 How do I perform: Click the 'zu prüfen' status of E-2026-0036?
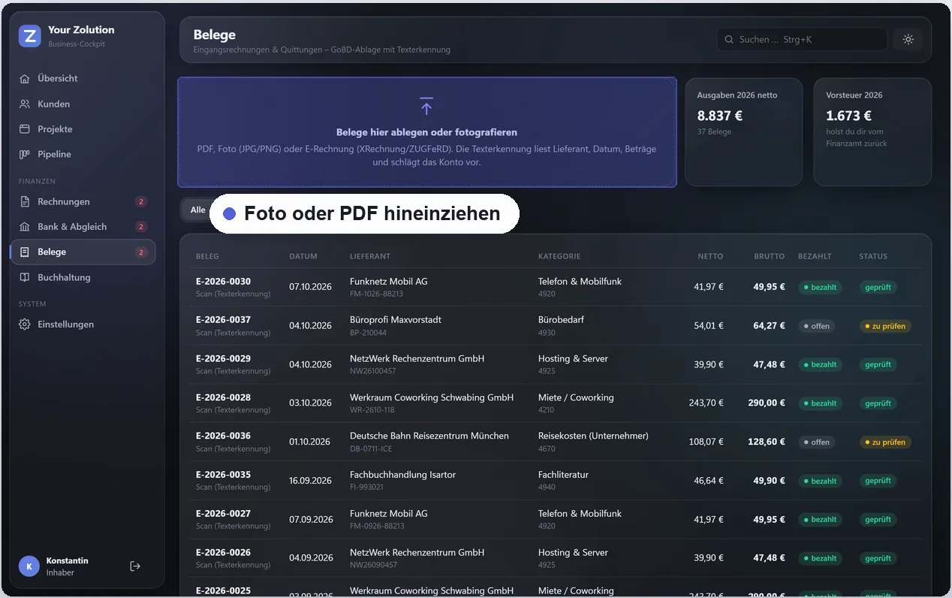[885, 442]
